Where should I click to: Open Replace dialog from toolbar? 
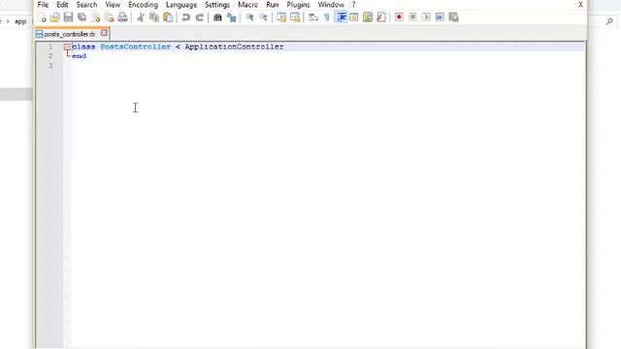(231, 17)
